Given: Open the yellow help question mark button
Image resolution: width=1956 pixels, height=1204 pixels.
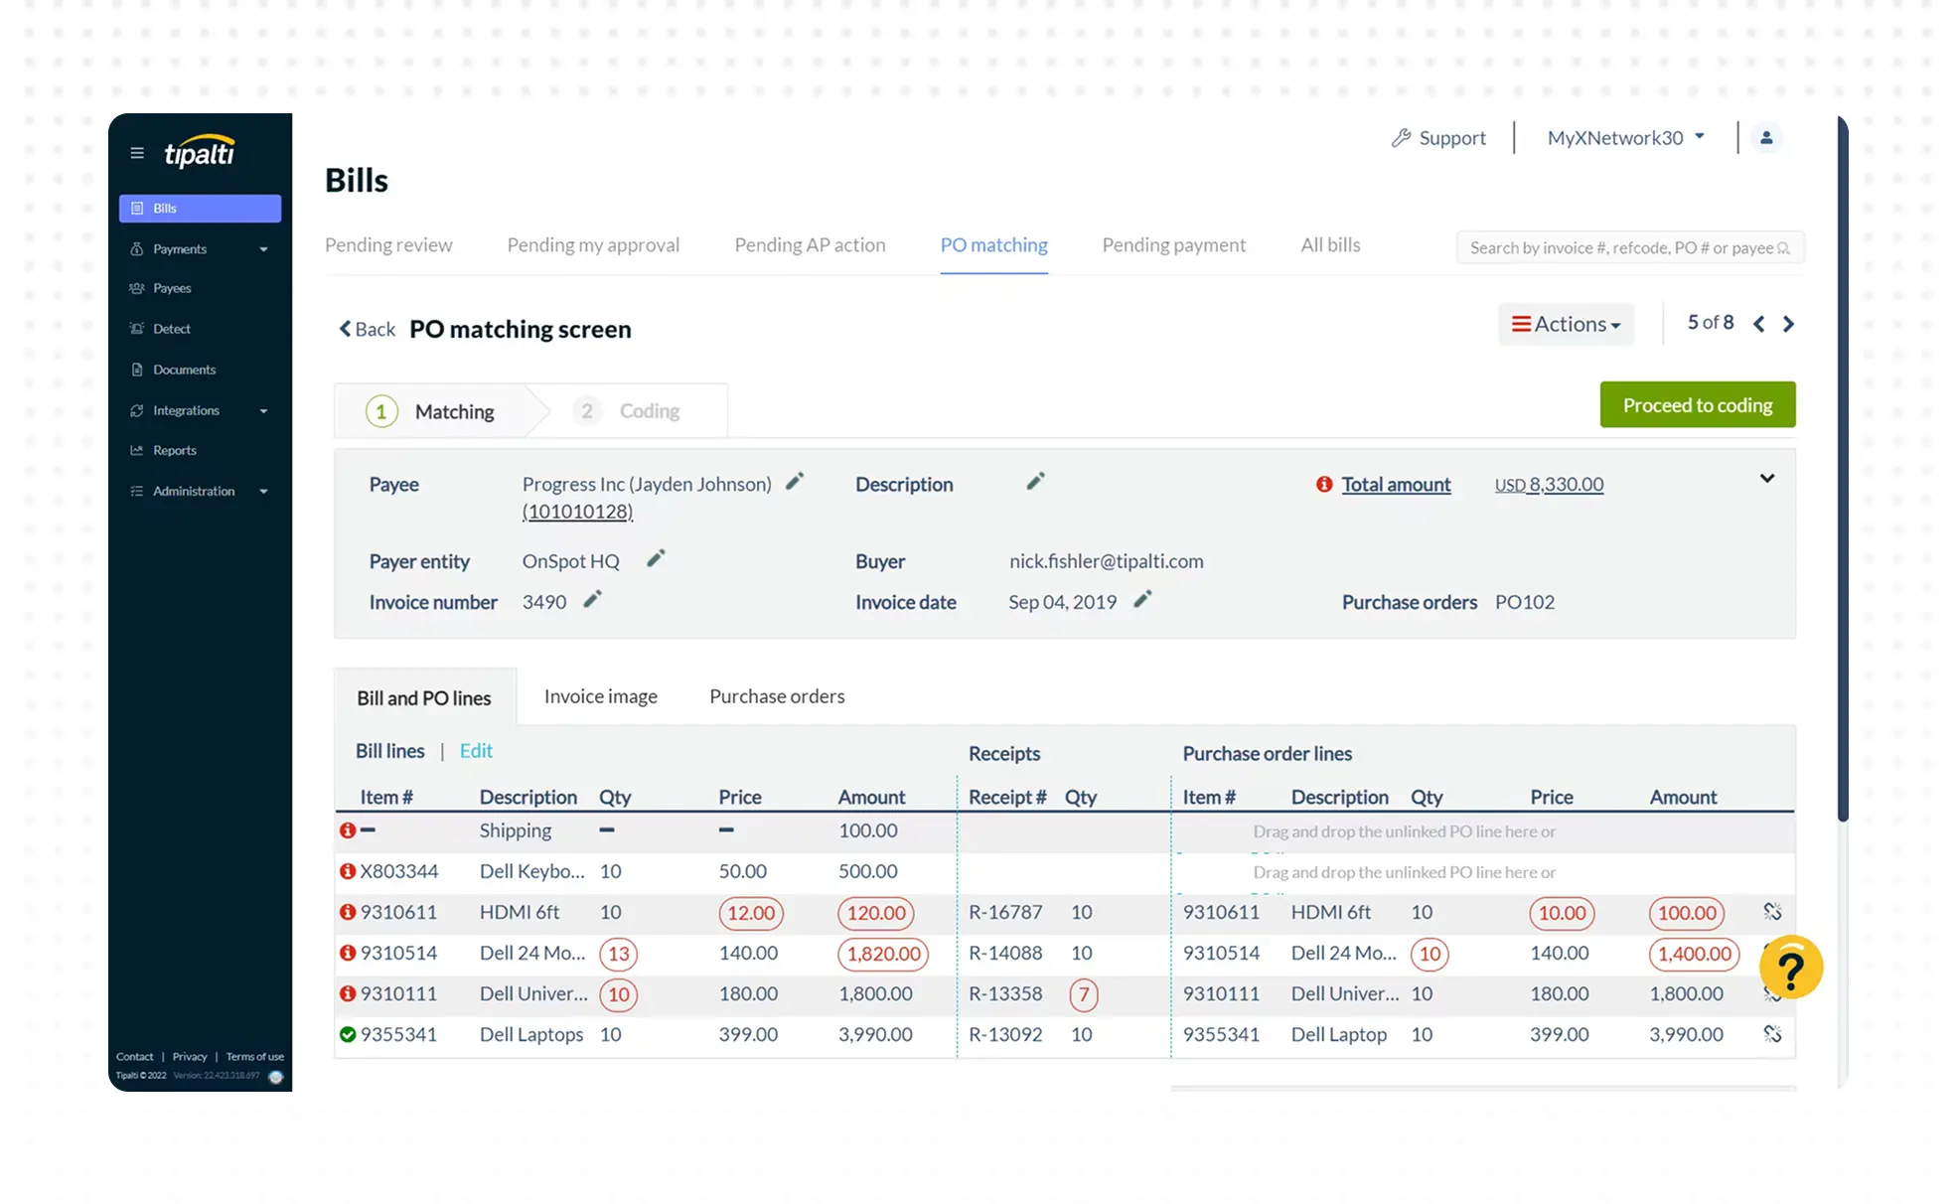Looking at the screenshot, I should tap(1790, 968).
